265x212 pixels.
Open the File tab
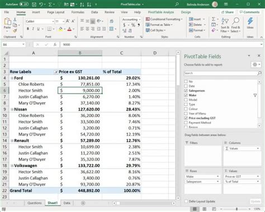pyautogui.click(x=7, y=12)
